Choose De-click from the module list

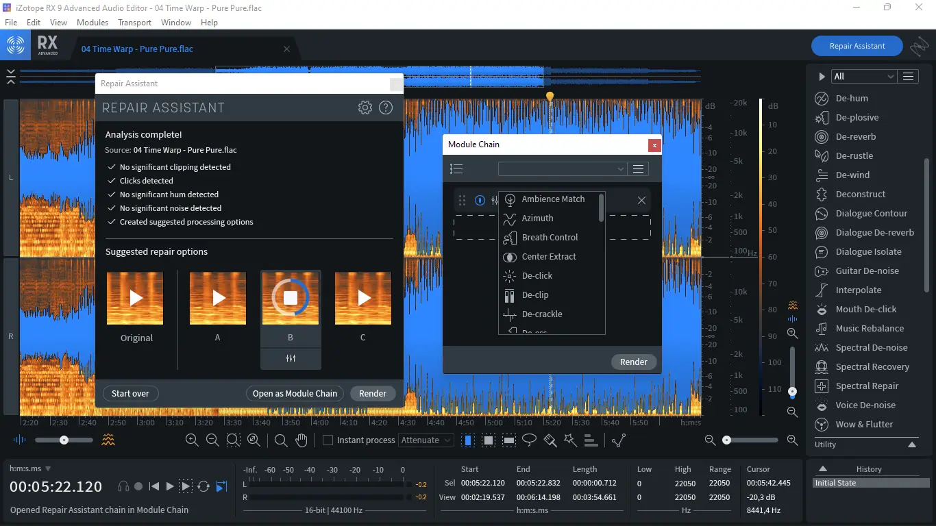[537, 275]
